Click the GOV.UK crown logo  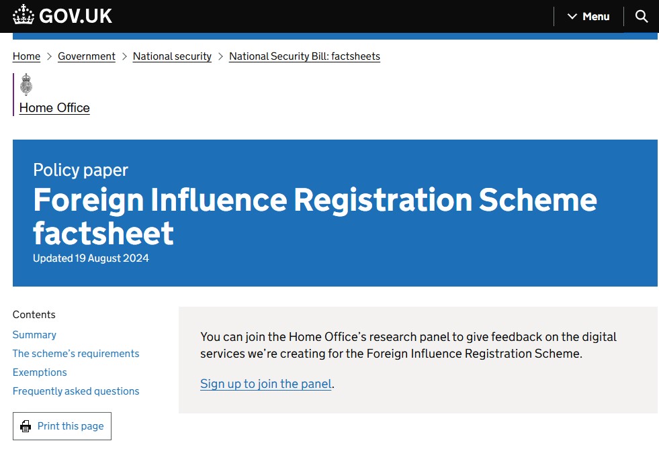point(23,15)
